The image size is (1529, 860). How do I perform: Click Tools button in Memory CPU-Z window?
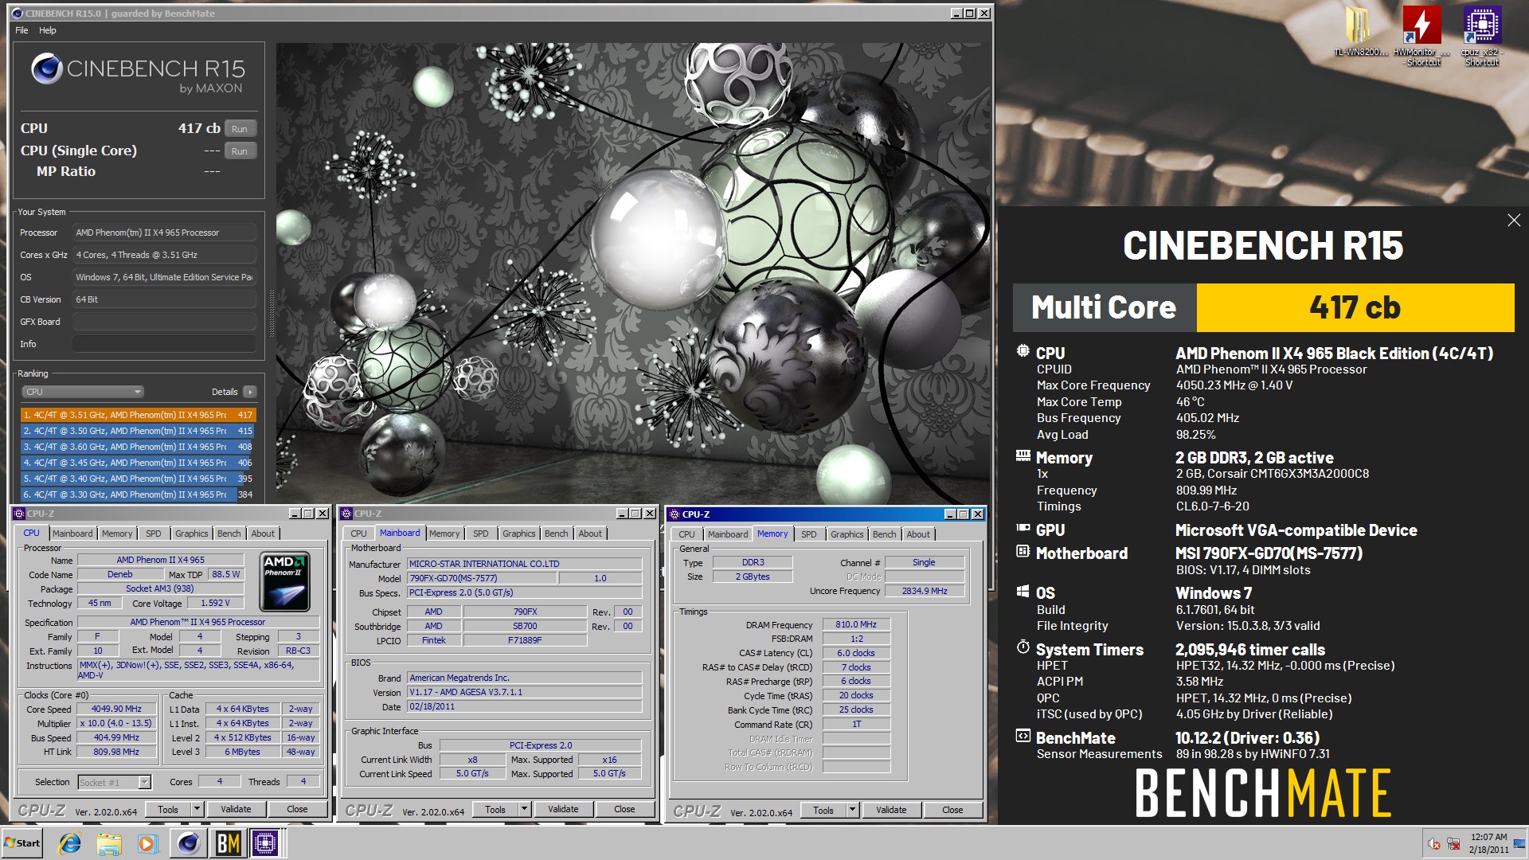[823, 811]
